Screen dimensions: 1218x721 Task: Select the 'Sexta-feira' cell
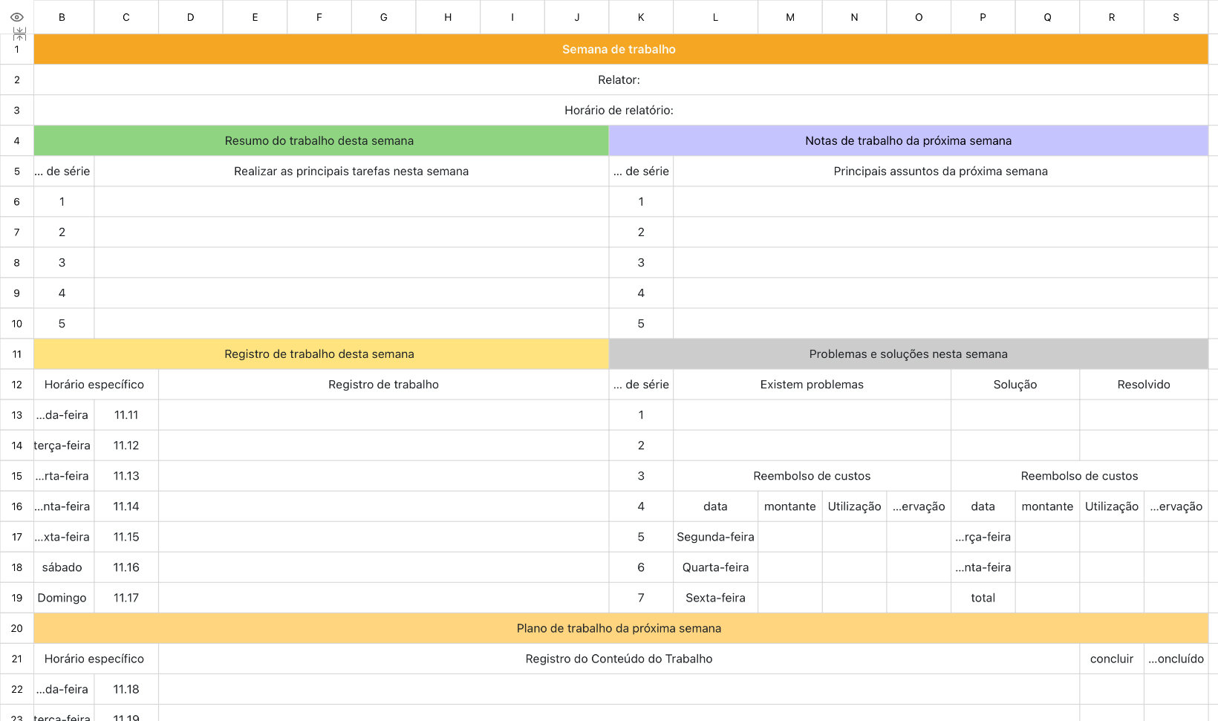point(715,598)
